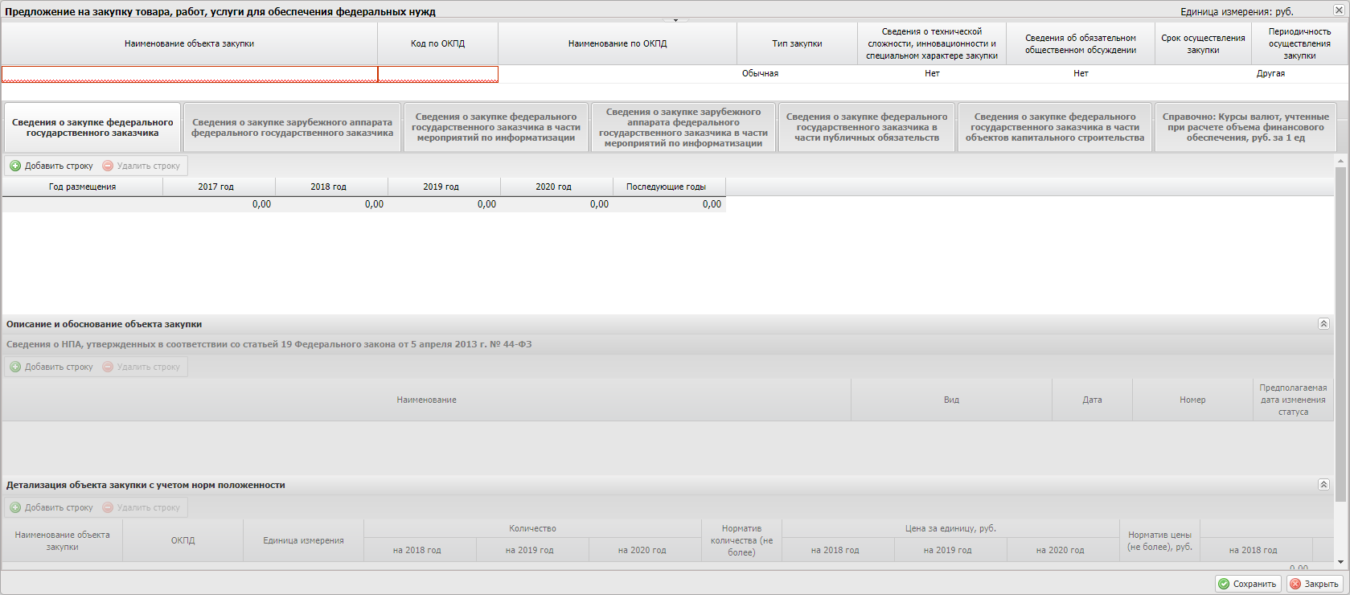Image resolution: width=1350 pixels, height=595 pixels.
Task: Collapse the Детализация объекта закупки section
Action: (1323, 485)
